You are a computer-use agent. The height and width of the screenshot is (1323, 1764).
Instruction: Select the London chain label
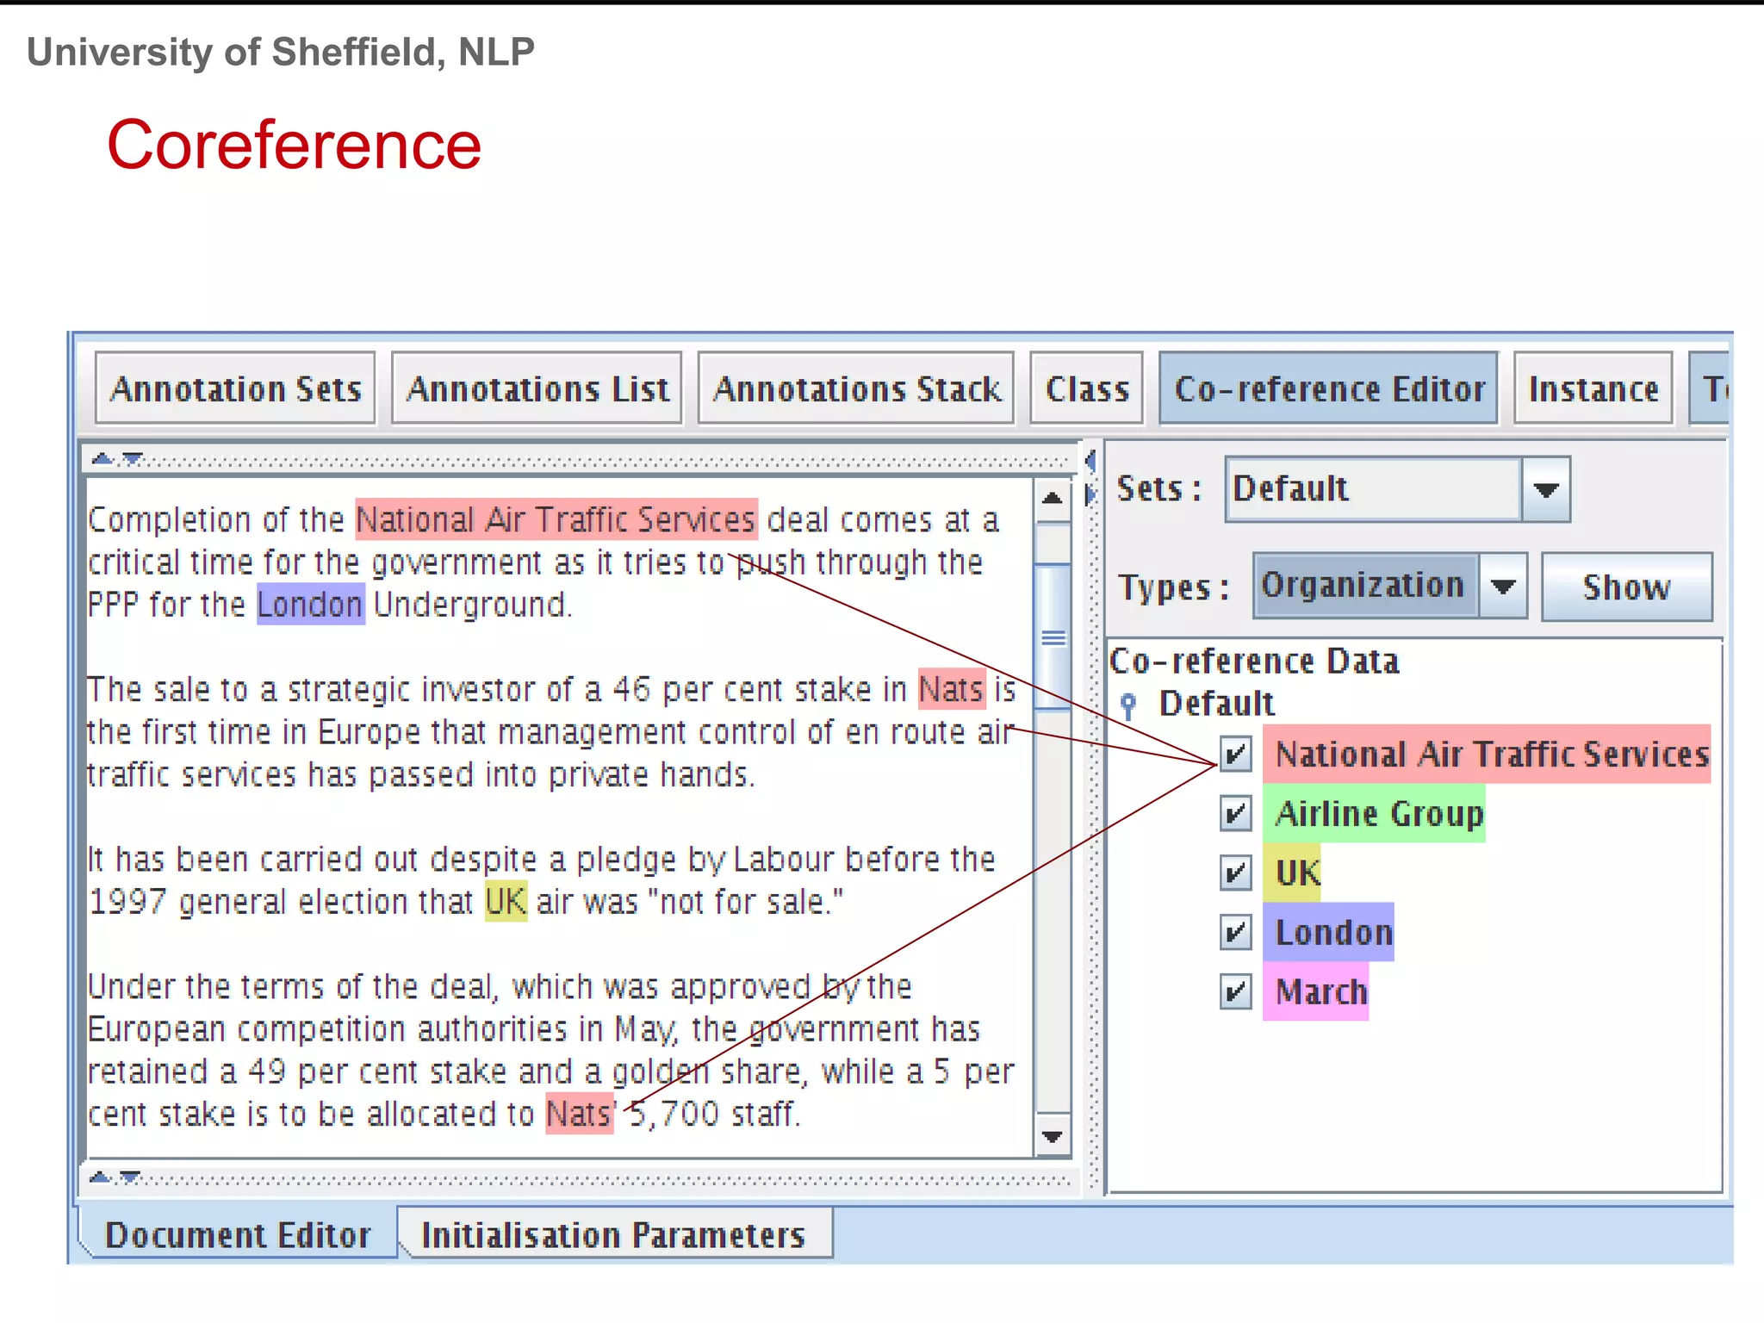[x=1328, y=932]
